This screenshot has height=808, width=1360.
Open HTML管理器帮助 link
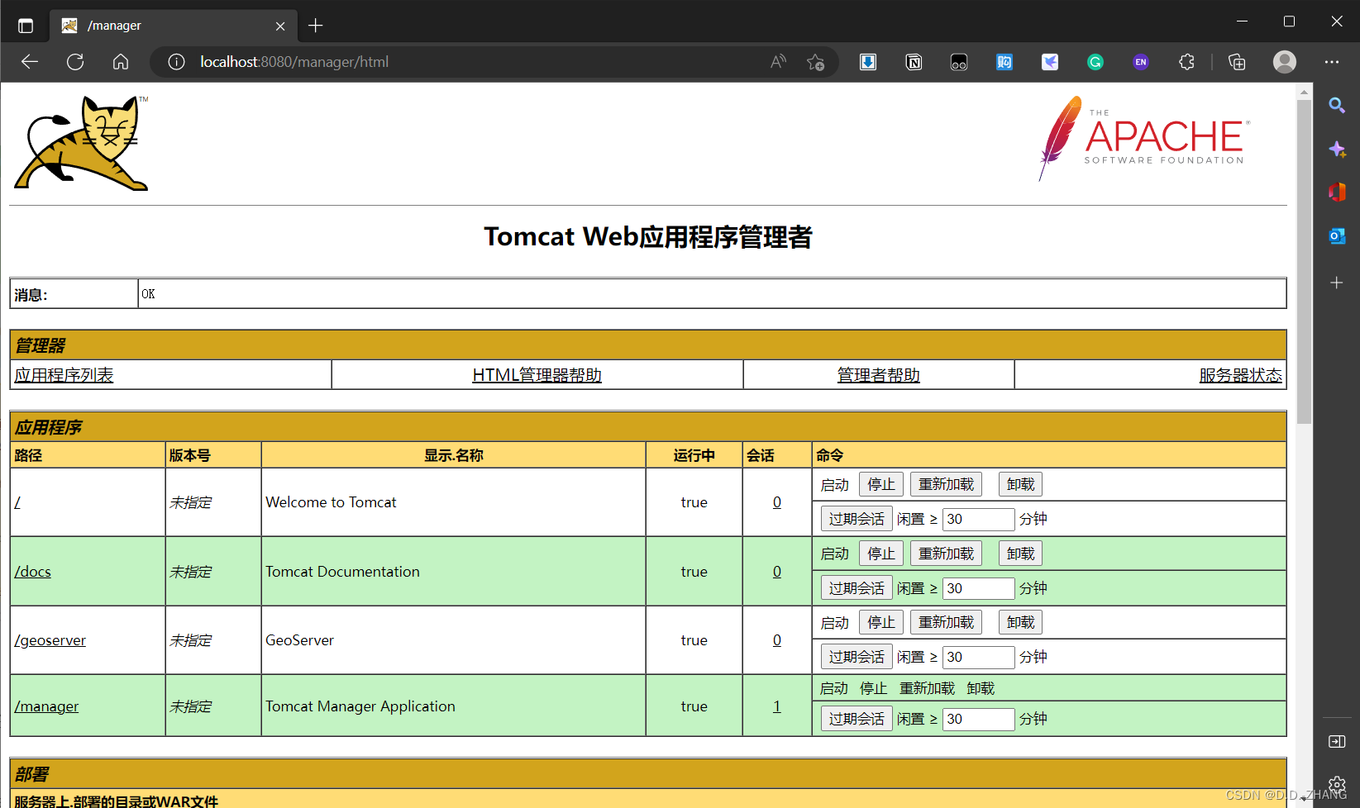click(537, 375)
